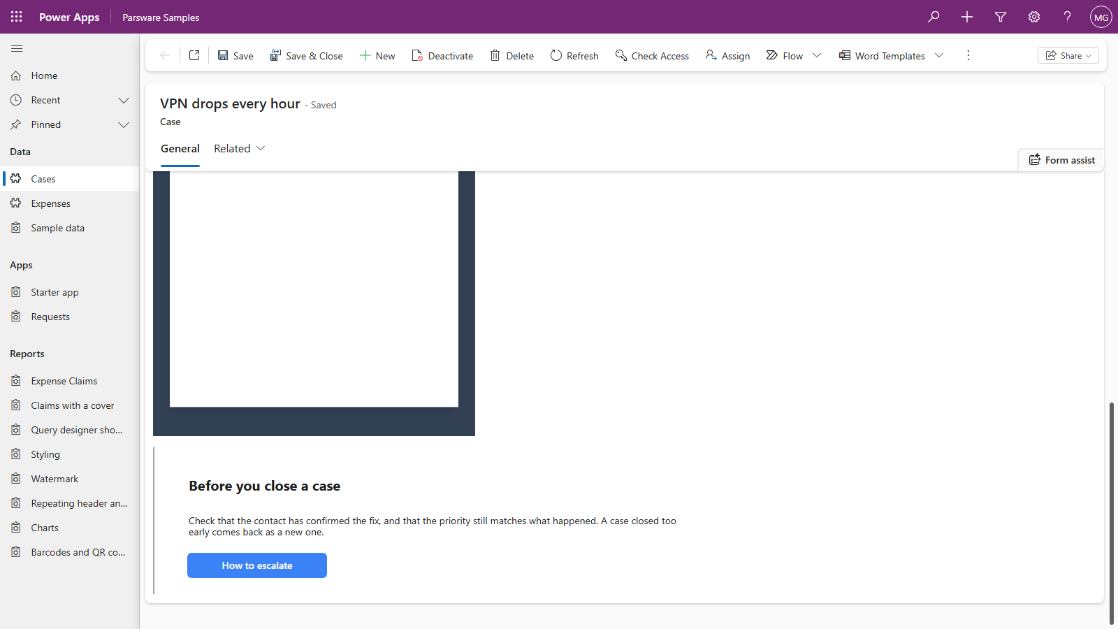The width and height of the screenshot is (1118, 629).
Task: Click the Starter app icon
Action: pyautogui.click(x=16, y=292)
